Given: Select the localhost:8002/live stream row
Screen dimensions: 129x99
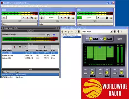Looking at the screenshot, I should coord(30,56).
